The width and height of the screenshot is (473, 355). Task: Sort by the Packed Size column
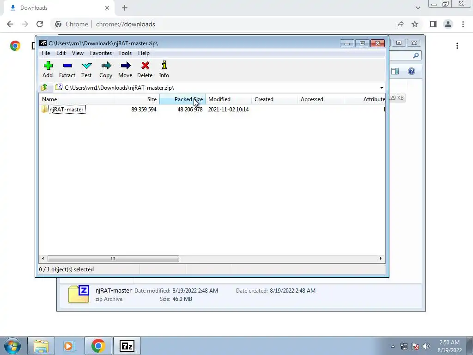click(x=182, y=99)
